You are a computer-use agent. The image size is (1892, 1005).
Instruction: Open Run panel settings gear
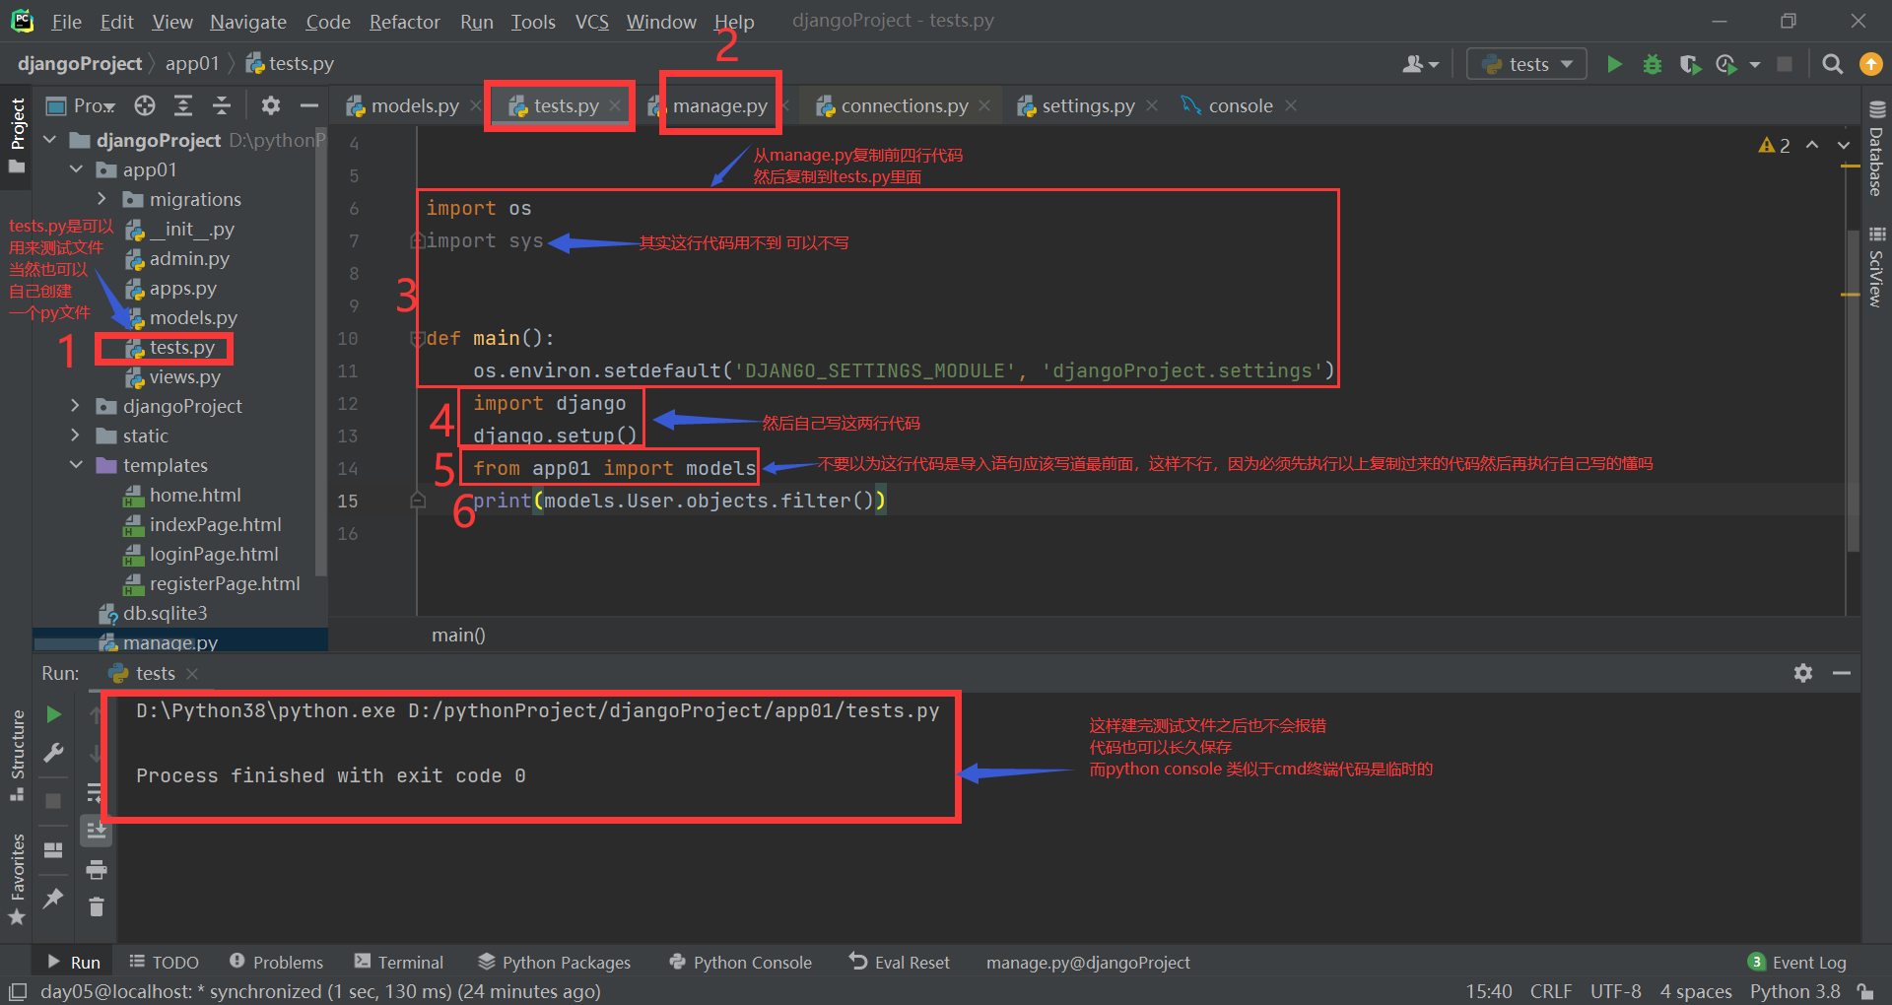(1803, 673)
